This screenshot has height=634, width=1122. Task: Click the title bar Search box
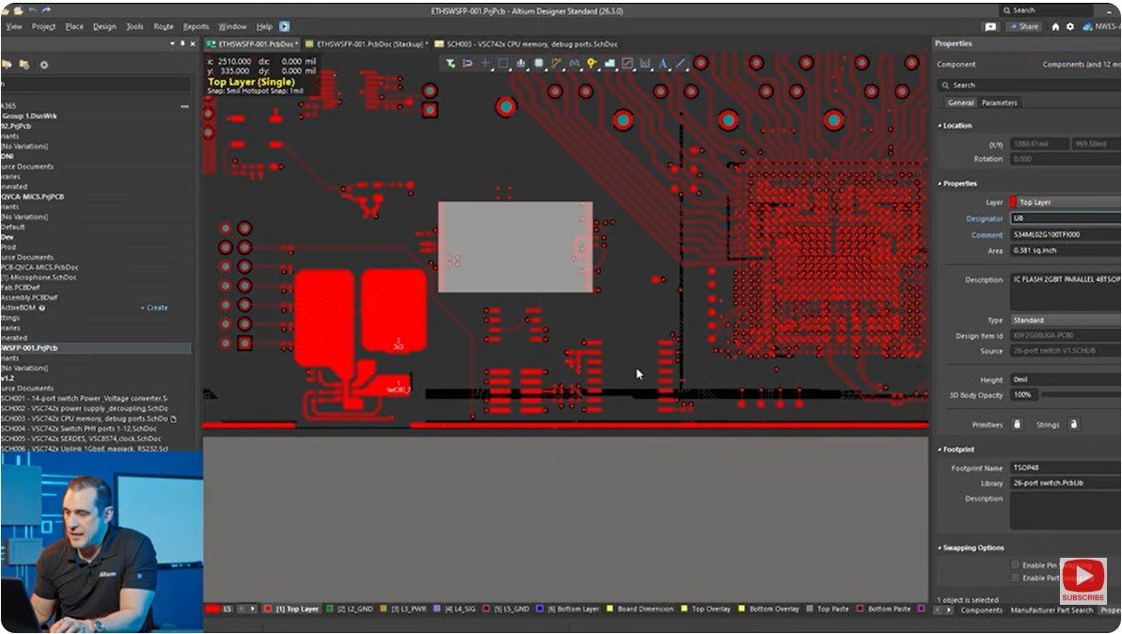(1046, 10)
